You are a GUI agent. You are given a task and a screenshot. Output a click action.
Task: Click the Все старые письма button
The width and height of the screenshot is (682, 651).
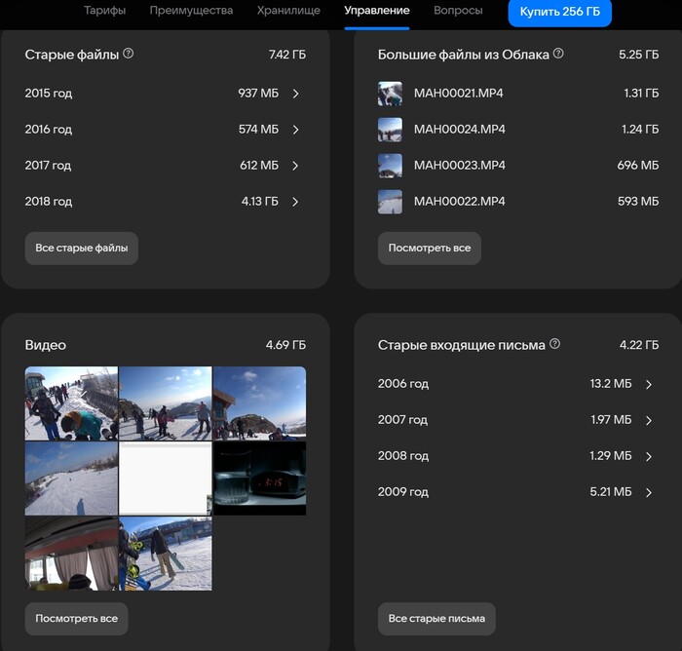[436, 619]
